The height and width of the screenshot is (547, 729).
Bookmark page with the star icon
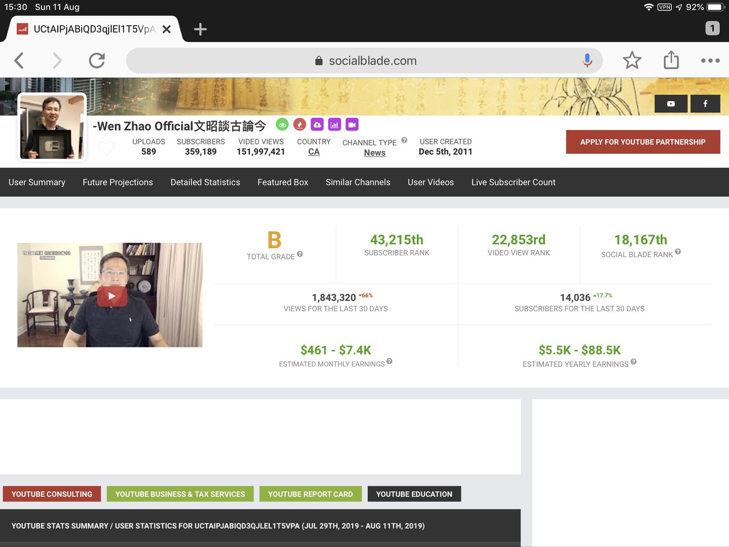[631, 60]
